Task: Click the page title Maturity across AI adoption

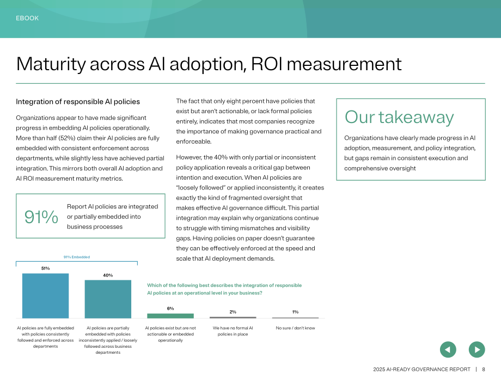Action: 209,64
